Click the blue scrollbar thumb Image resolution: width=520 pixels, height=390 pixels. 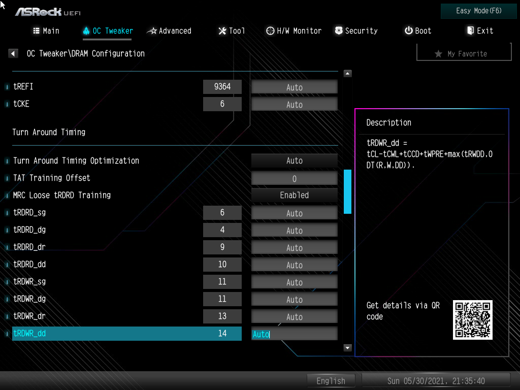click(x=347, y=191)
